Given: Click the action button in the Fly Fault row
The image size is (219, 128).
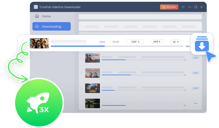Looking at the screenshot, I should 196,58.
